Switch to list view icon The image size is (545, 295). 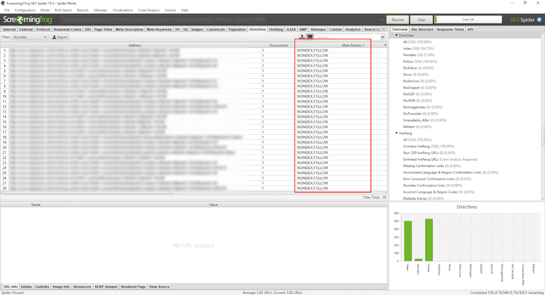(x=310, y=37)
